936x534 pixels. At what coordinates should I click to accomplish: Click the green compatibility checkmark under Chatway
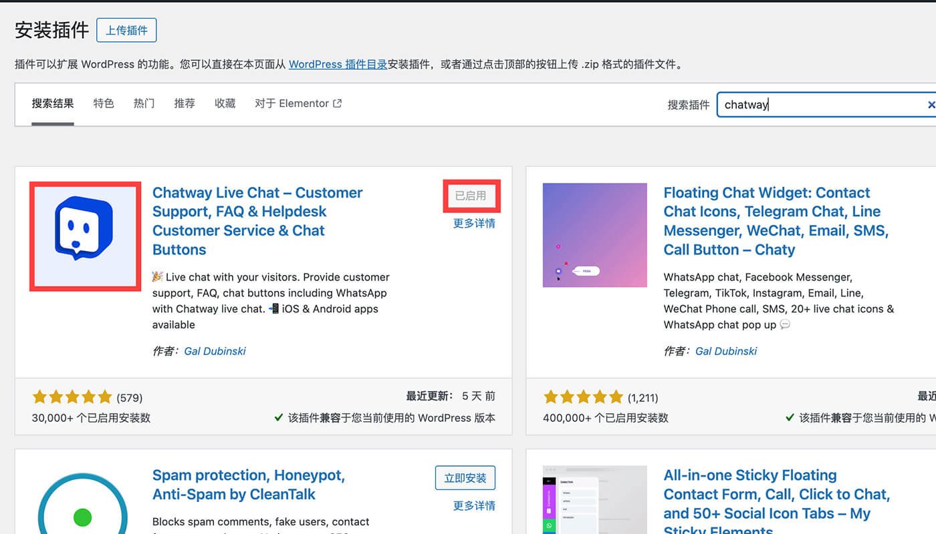pos(279,418)
